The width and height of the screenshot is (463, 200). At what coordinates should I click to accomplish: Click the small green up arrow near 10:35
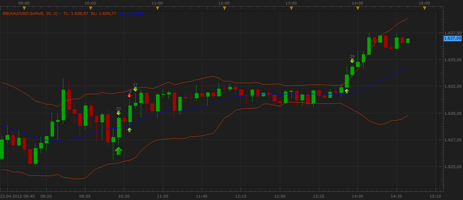coord(129,130)
